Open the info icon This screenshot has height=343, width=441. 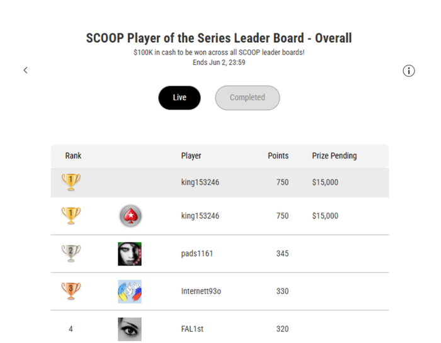(x=409, y=70)
